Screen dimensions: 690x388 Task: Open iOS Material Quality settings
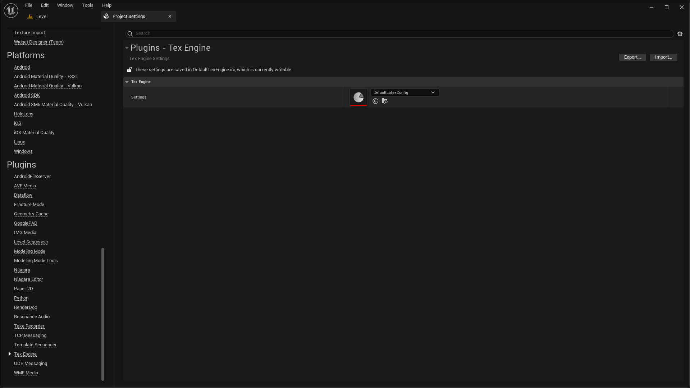point(34,132)
